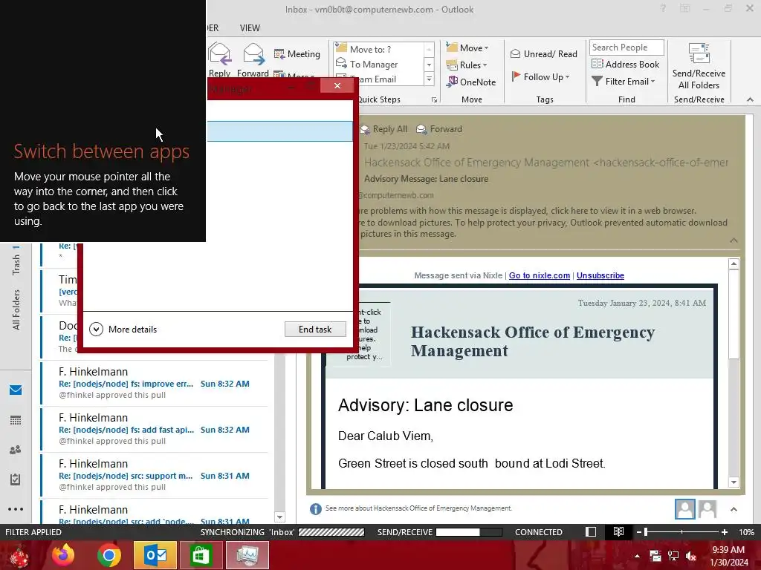The height and width of the screenshot is (570, 761).
Task: Open the Filter Email dropdown
Action: [624, 82]
